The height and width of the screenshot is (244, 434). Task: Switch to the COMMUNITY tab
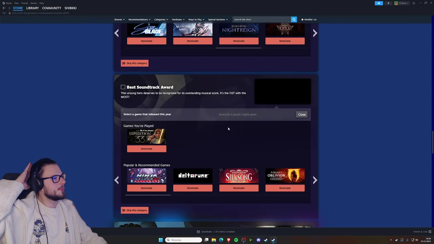pos(52,8)
